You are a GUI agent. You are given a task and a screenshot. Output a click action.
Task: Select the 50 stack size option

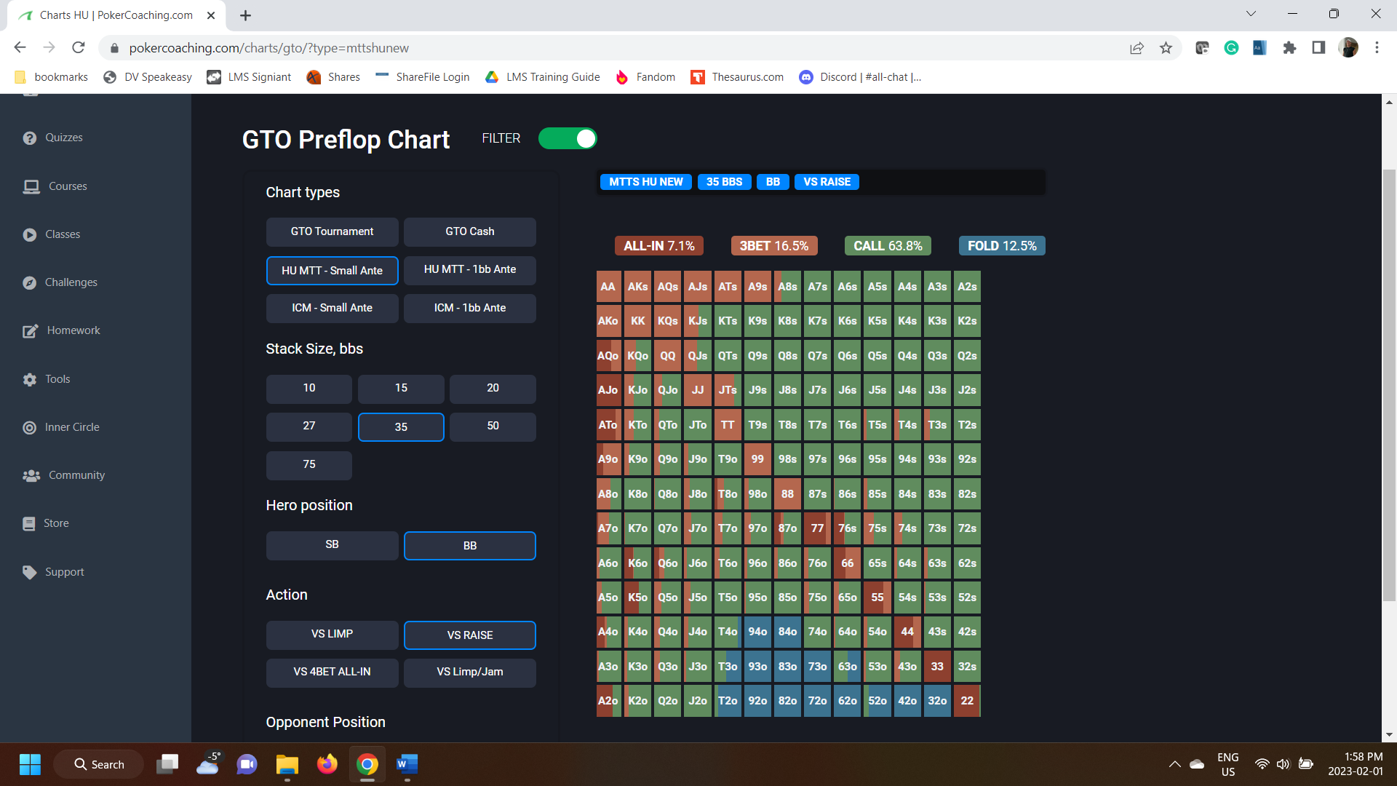click(493, 426)
